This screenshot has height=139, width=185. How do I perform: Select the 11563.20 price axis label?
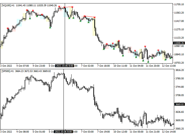(x=179, y=13)
